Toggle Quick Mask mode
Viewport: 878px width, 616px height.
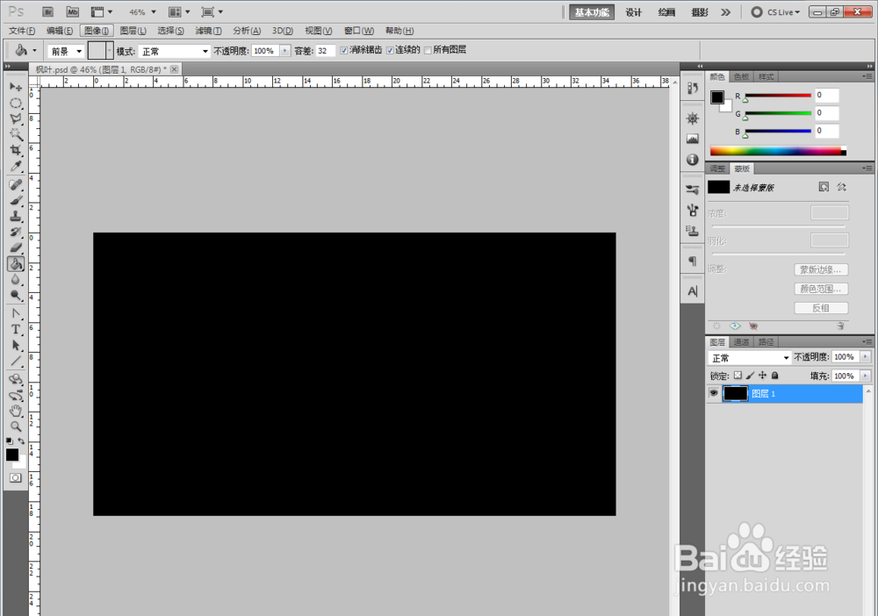tap(16, 478)
